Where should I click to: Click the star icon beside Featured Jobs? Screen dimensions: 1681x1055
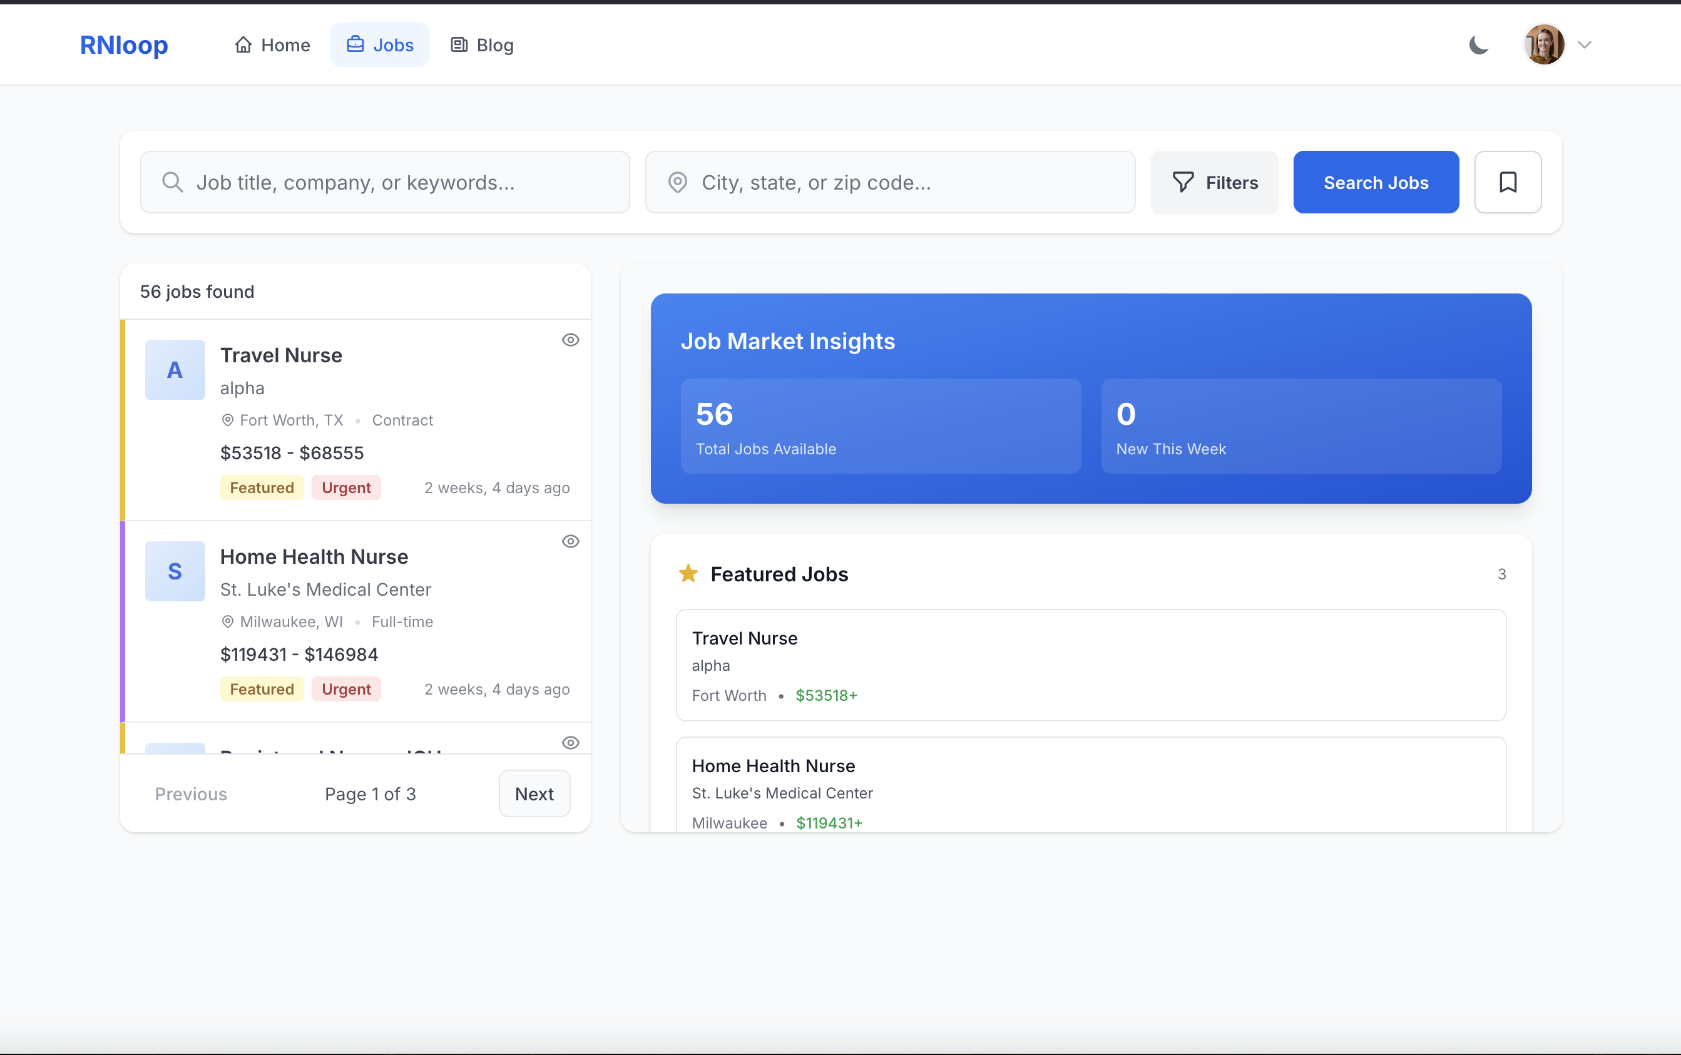click(688, 574)
